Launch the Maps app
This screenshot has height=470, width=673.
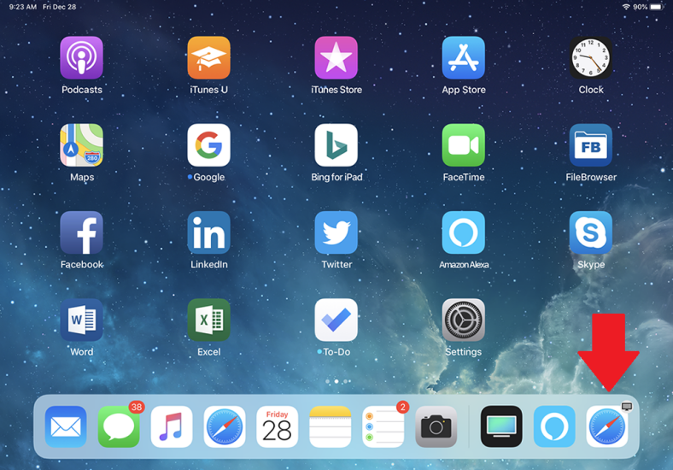coord(81,145)
